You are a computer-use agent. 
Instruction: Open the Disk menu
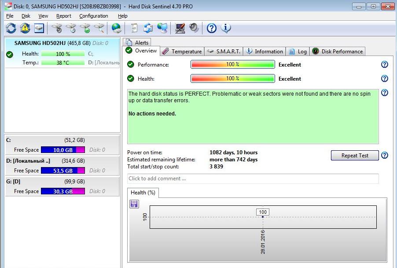[x=26, y=16]
